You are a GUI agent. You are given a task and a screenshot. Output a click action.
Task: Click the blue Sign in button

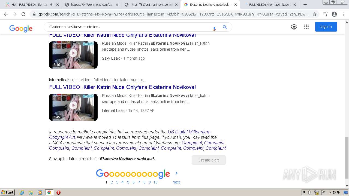[326, 27]
